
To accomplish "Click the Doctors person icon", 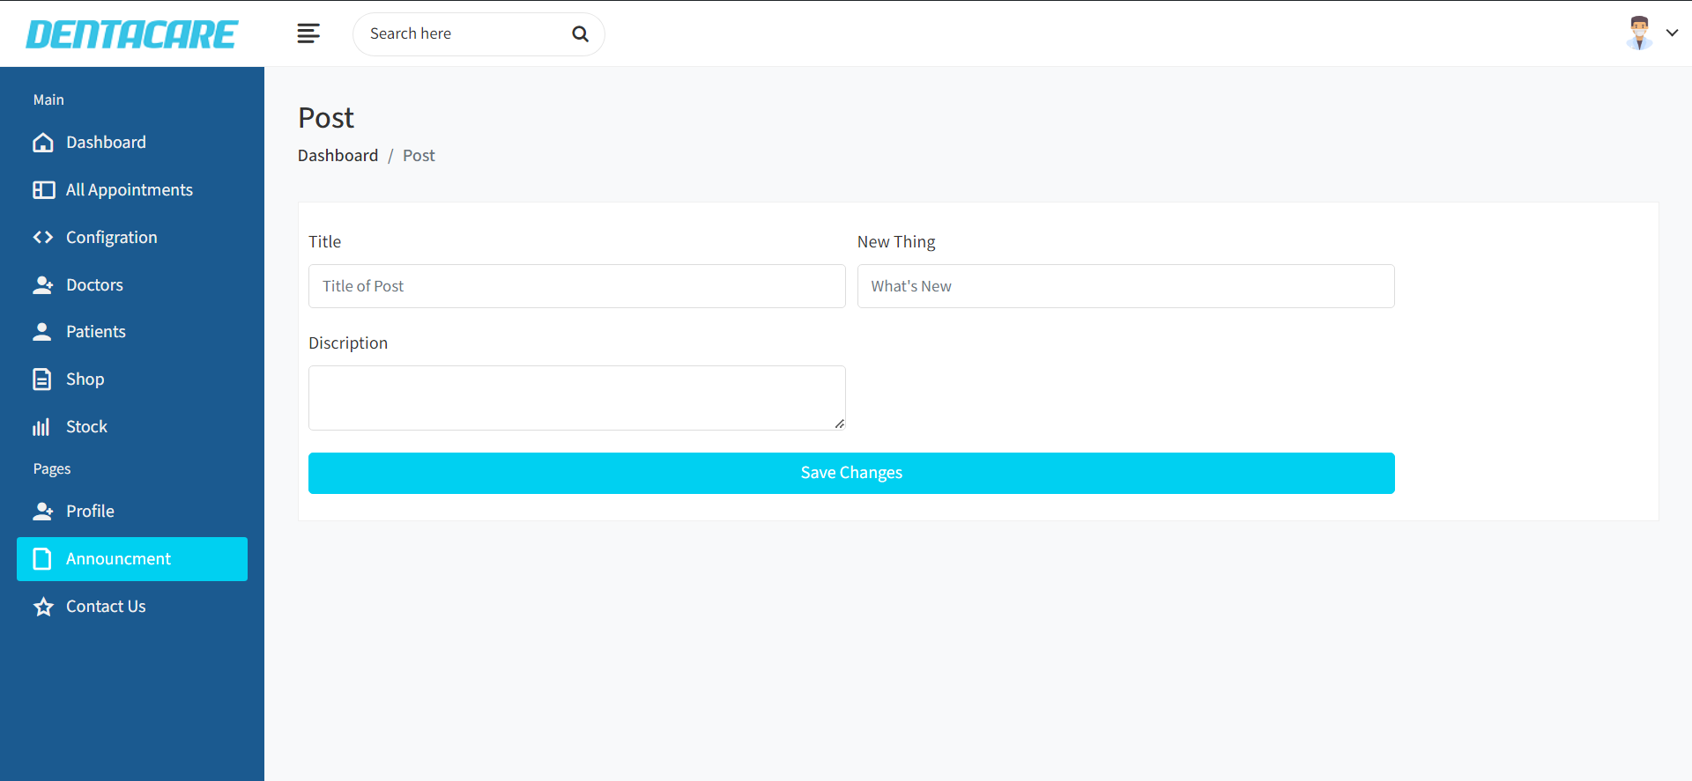I will click(43, 285).
